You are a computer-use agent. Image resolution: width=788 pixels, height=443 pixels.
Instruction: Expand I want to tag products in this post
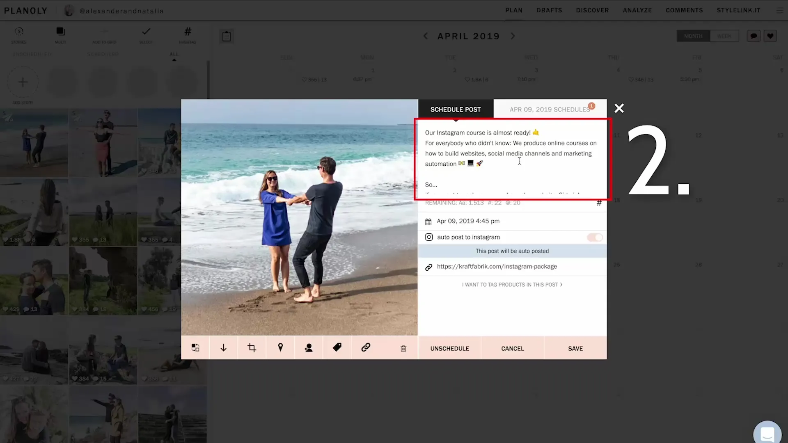pyautogui.click(x=512, y=285)
